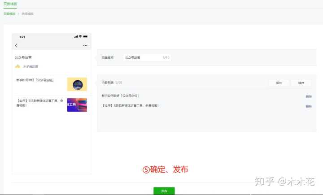The height and width of the screenshot is (195, 323).
Task: Click the 页面名称 label
Action: coord(108,57)
